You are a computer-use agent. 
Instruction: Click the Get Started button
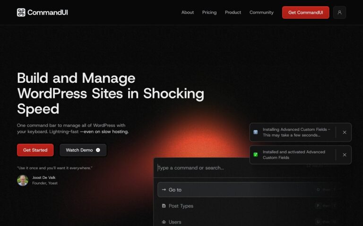pyautogui.click(x=35, y=150)
